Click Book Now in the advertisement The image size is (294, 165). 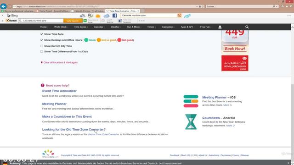click(235, 49)
